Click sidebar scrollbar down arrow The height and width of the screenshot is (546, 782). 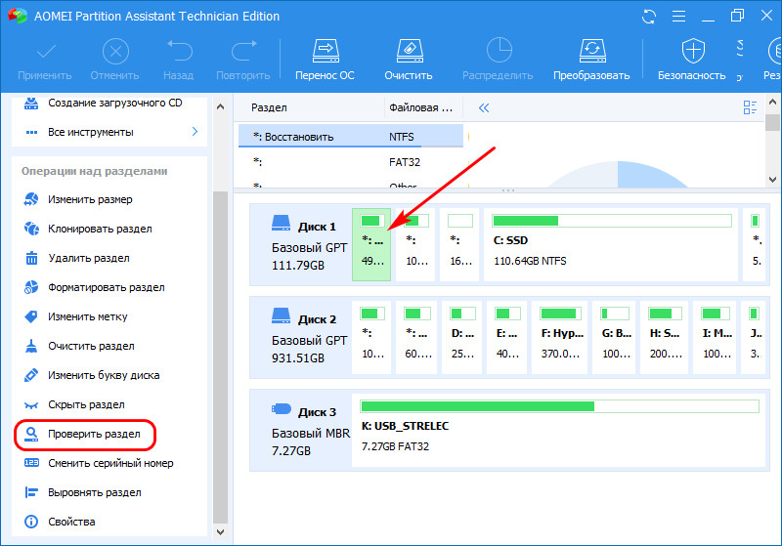[221, 531]
